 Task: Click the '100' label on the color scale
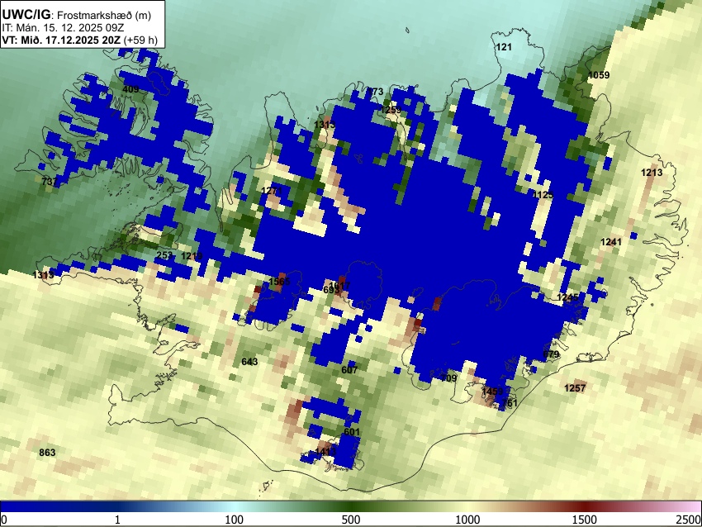[x=235, y=520]
